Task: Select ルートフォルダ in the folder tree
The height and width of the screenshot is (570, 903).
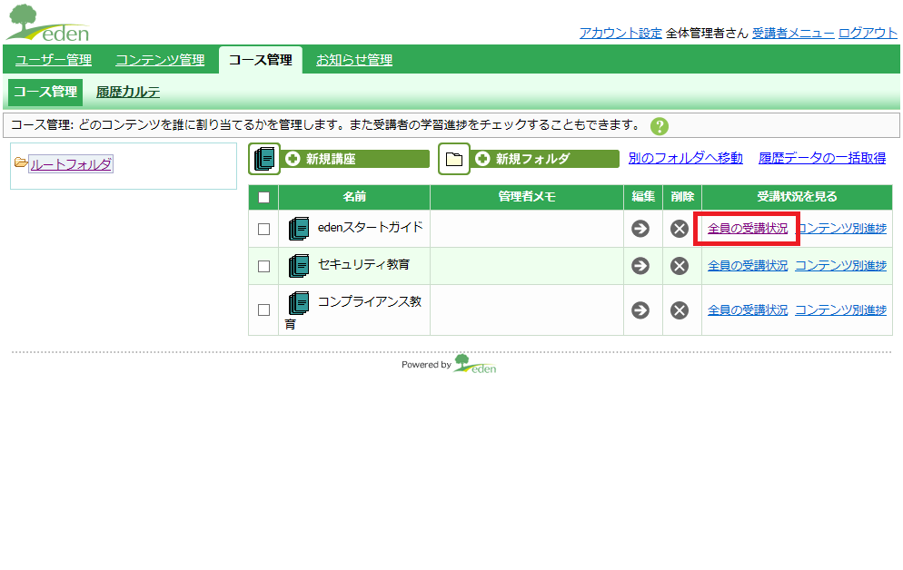Action: coord(71,164)
